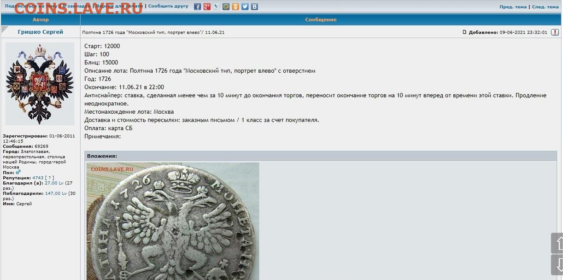Share topic on Odnoklassniki

click(235, 6)
